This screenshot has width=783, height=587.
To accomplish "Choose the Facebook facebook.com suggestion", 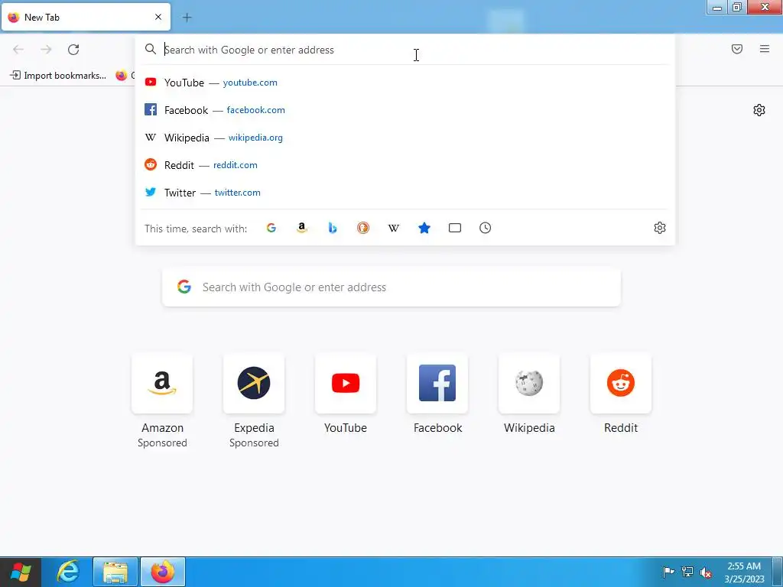I will point(405,110).
